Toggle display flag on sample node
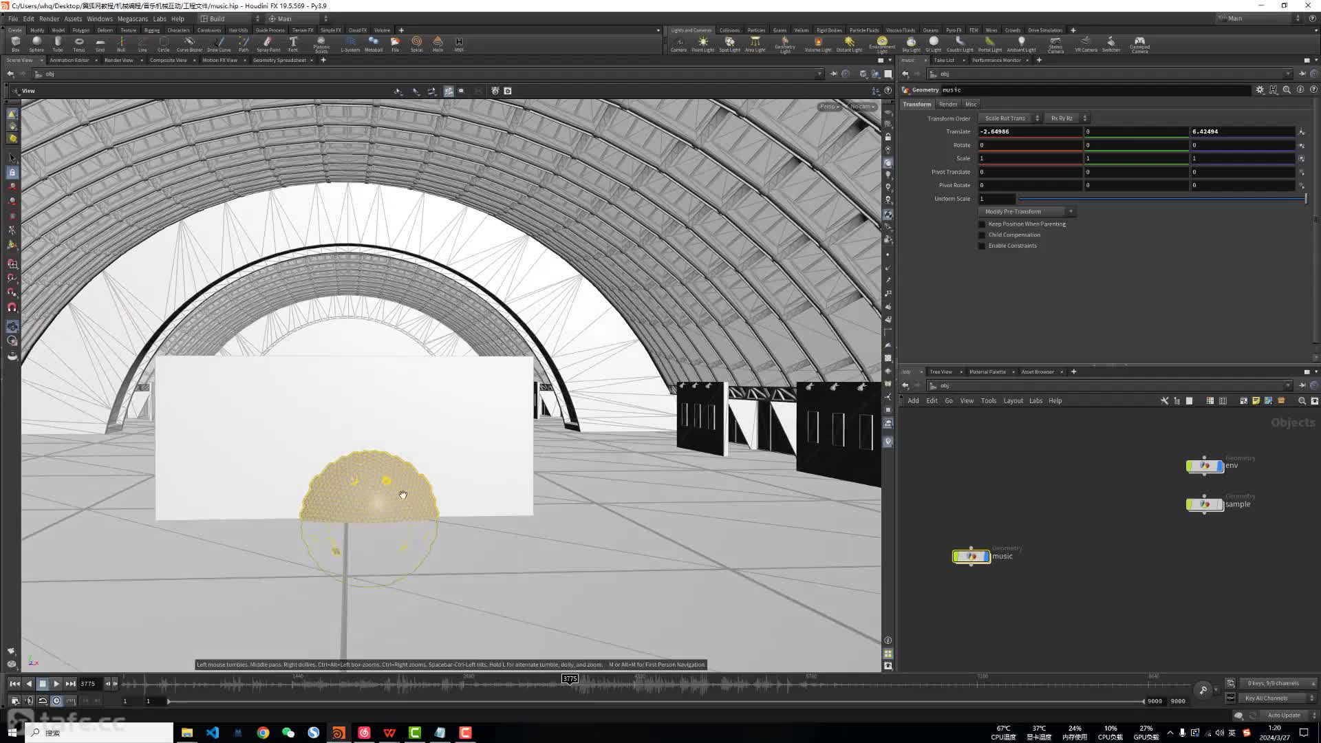The image size is (1321, 743). tap(1220, 504)
